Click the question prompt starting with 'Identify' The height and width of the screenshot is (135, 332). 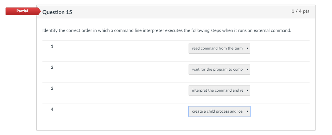click(167, 31)
